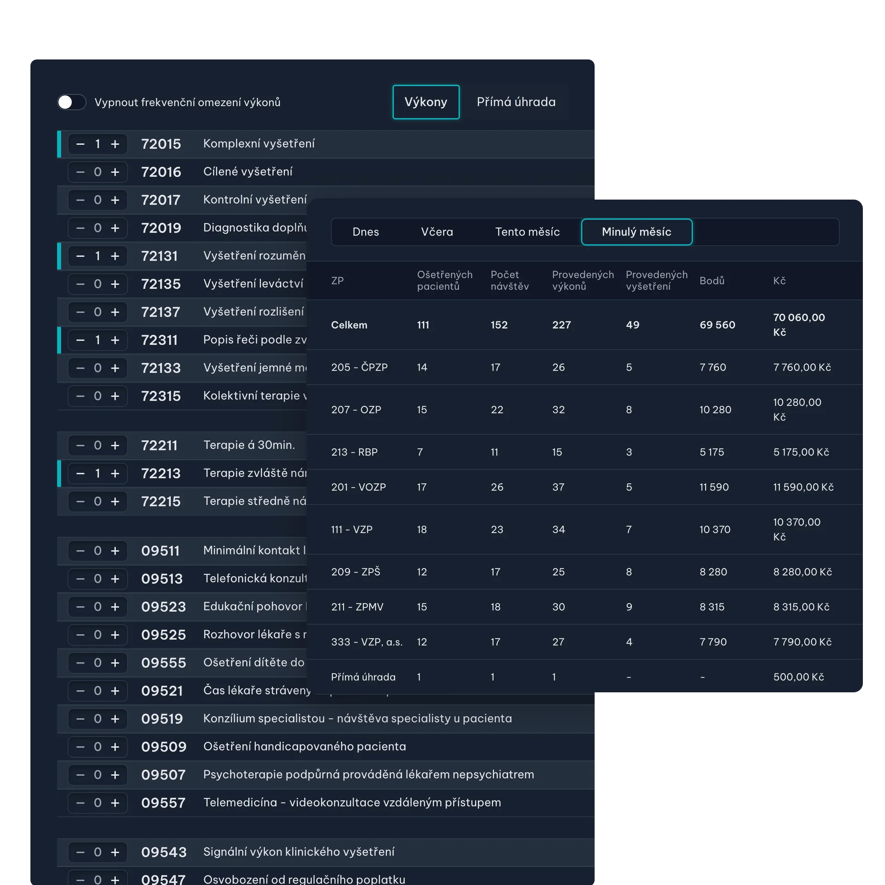Screen dimensions: 885x885
Task: Click plus for 09523 Edukační pohovor
Action: coord(115,607)
